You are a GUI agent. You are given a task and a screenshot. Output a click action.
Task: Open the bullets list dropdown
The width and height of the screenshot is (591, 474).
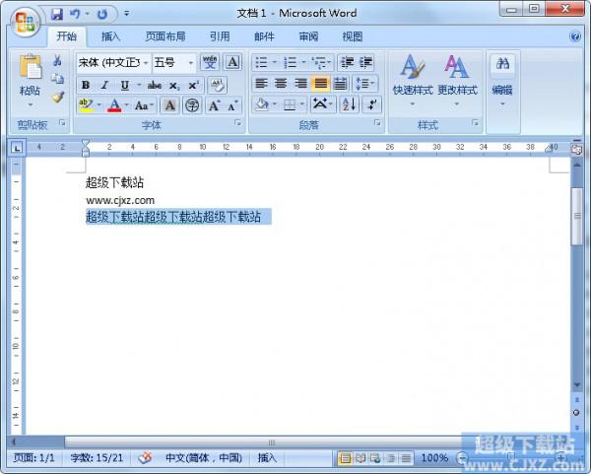[275, 63]
